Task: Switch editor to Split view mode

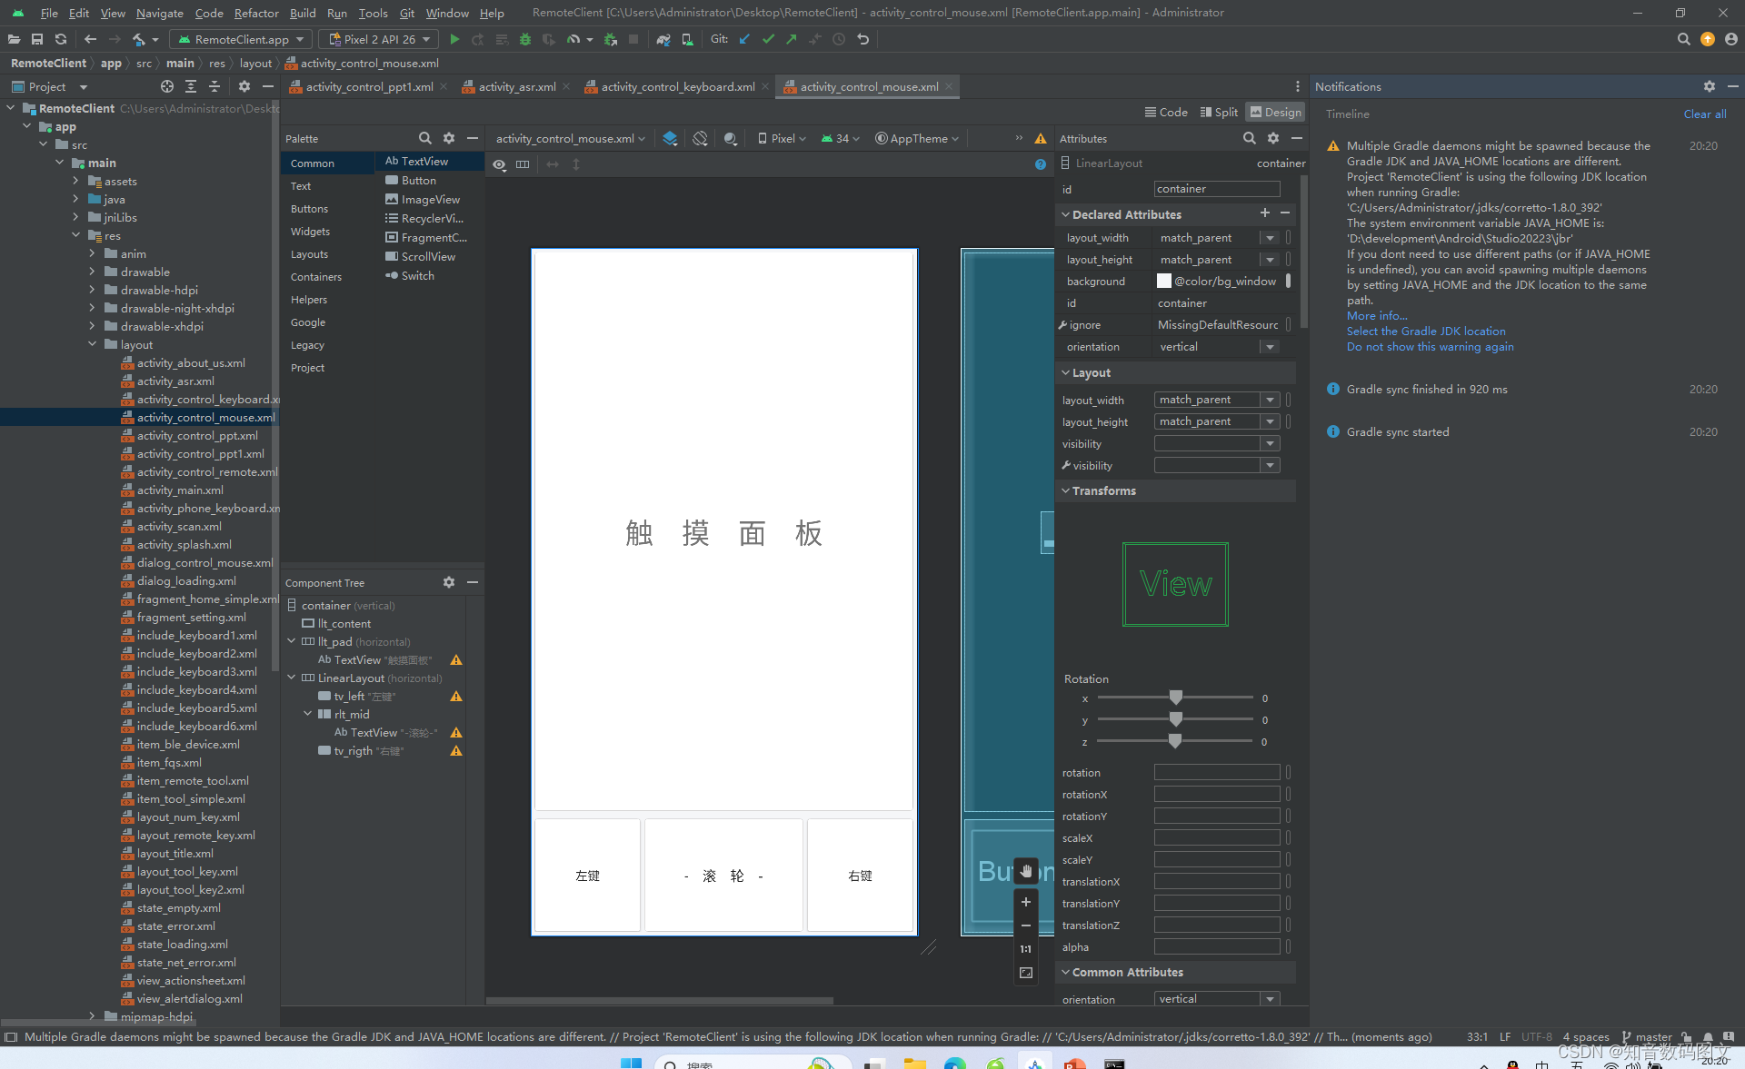Action: click(1218, 112)
